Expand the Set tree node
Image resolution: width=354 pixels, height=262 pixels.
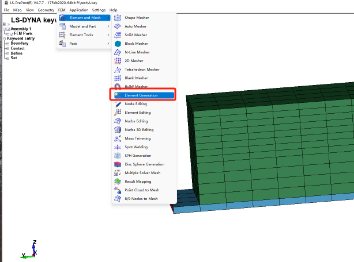8,58
